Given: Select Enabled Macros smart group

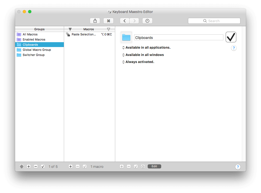Looking at the screenshot, I should [34, 39].
